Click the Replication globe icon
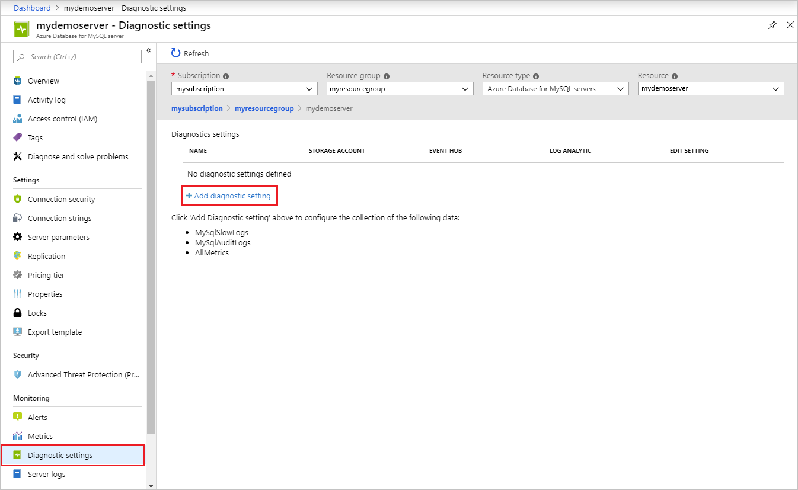The height and width of the screenshot is (490, 798). 18,257
